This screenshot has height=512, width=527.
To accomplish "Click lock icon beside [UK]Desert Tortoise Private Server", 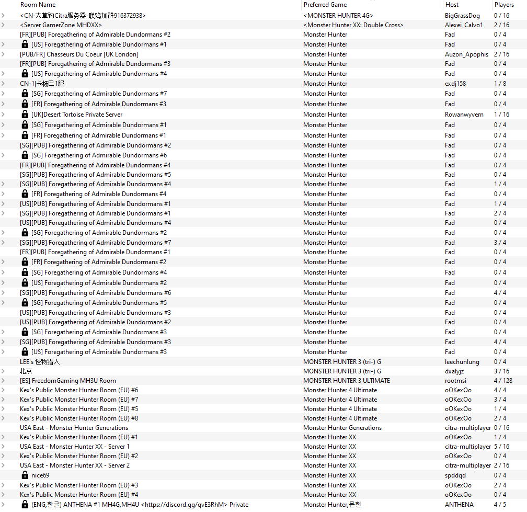I will (25, 114).
